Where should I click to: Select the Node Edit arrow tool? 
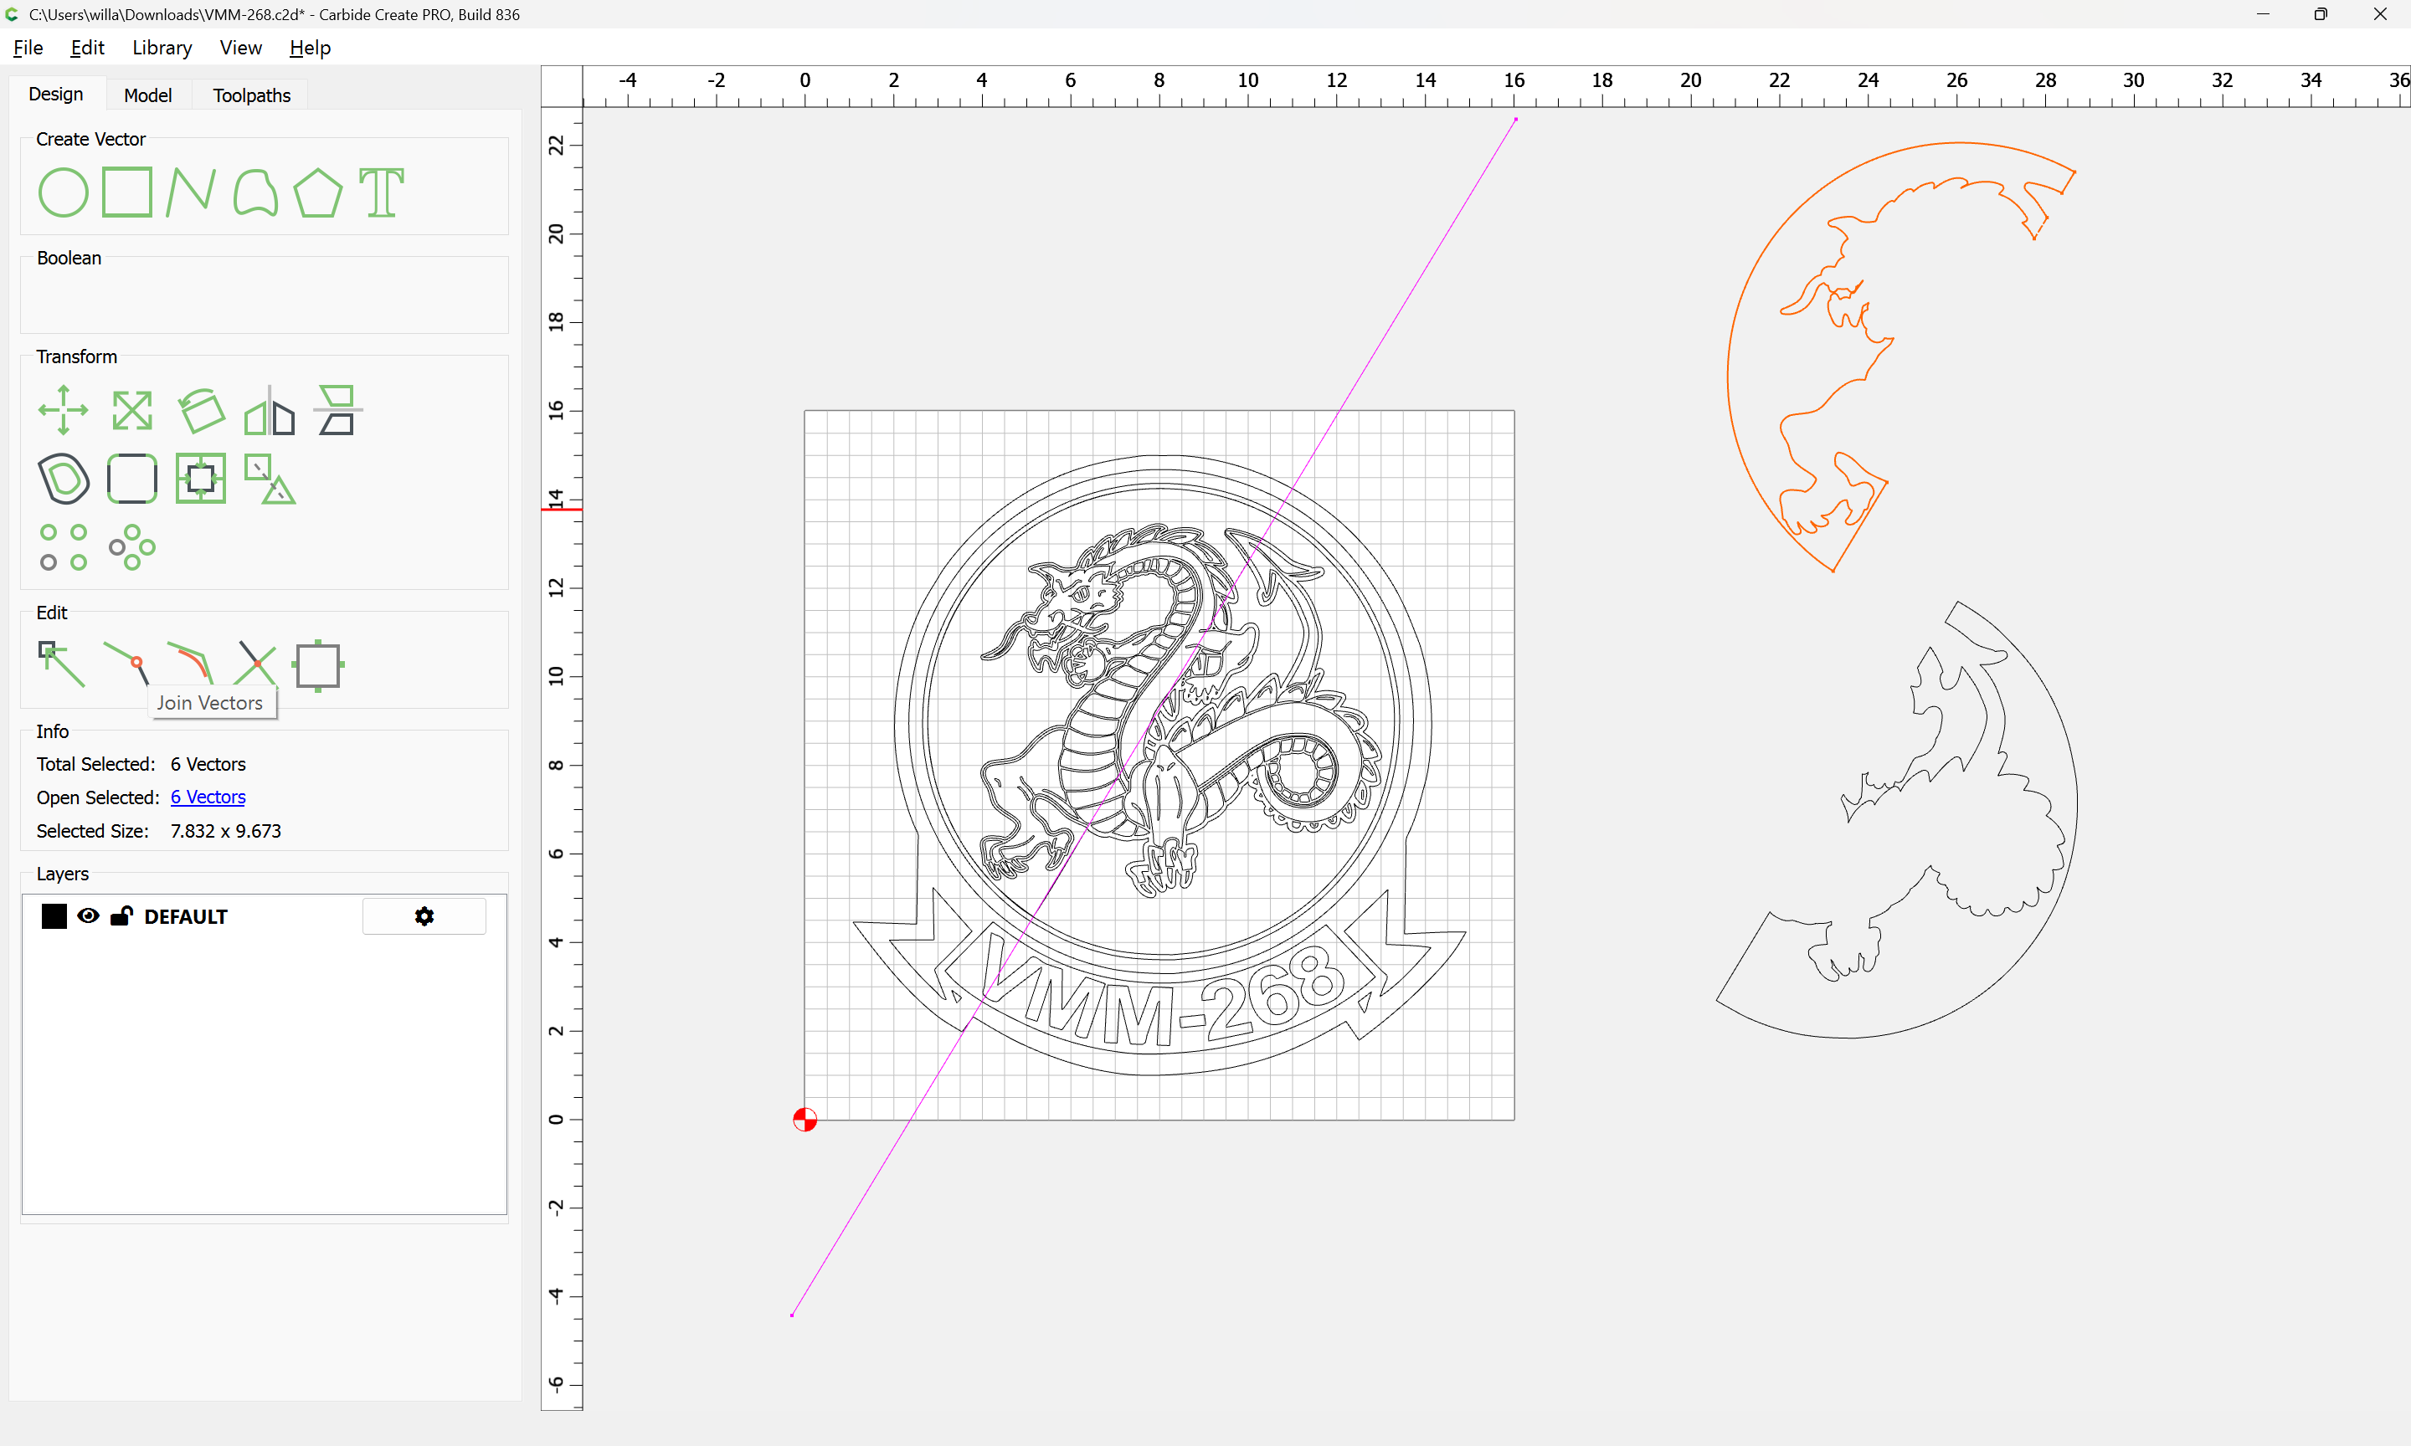[60, 664]
